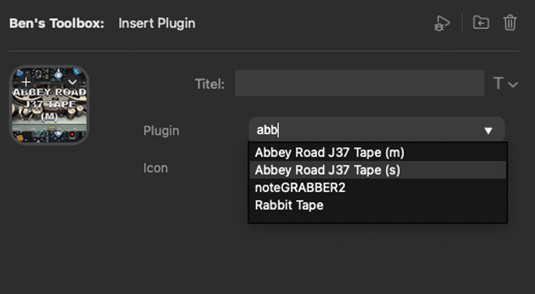Click the Ben's Toolbox title
The height and width of the screenshot is (294, 535).
pos(57,23)
